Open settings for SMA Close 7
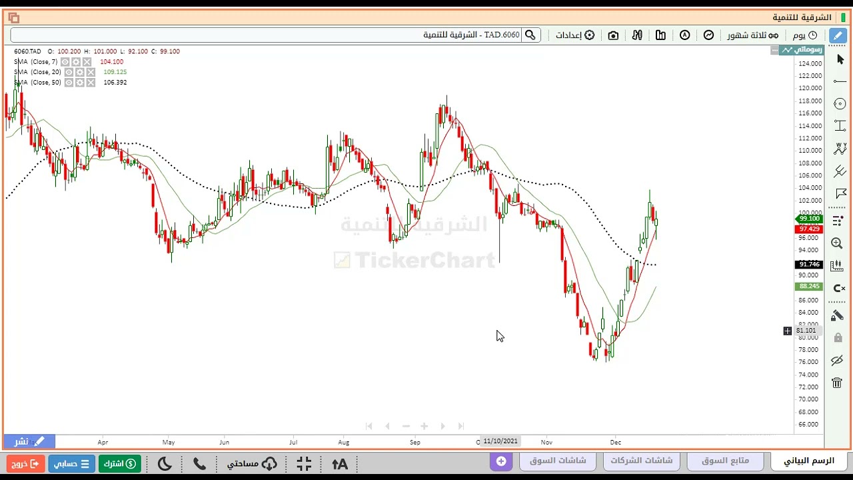The width and height of the screenshot is (853, 480). (77, 62)
